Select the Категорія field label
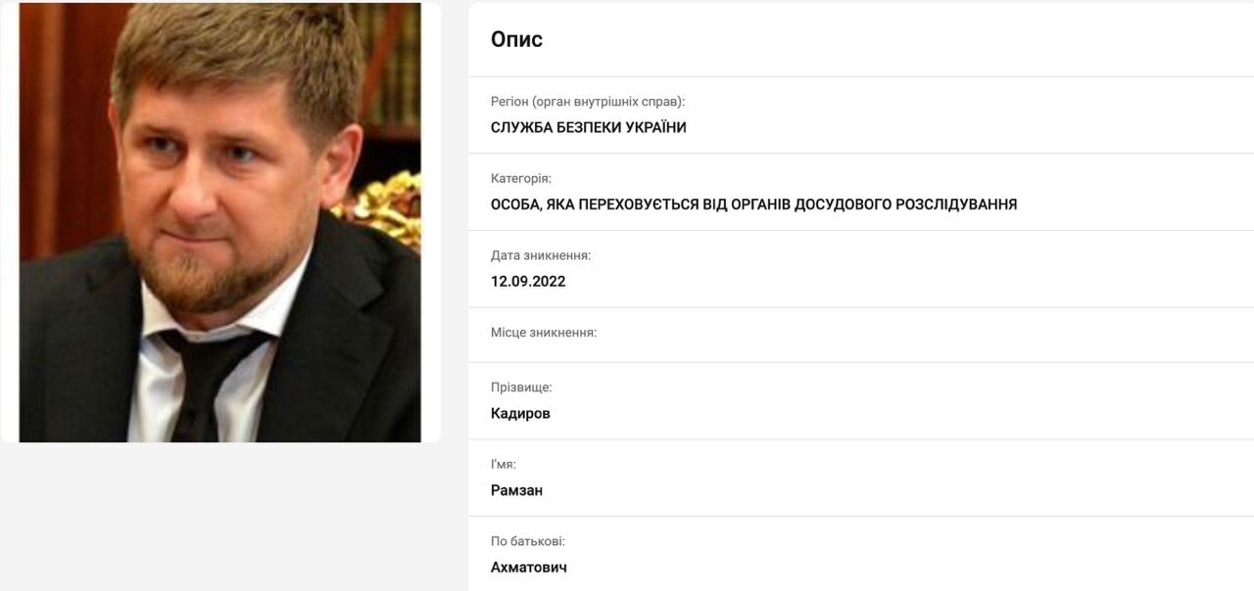 click(x=521, y=179)
